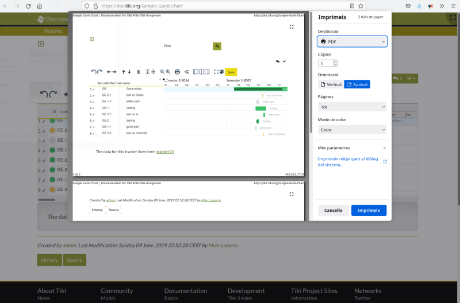Click the blue Imprimeix button
This screenshot has width=460, height=303.
point(369,210)
